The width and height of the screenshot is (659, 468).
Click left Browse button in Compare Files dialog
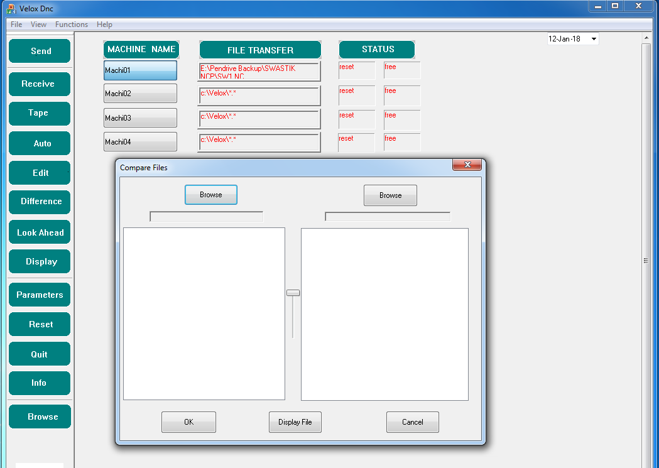[x=211, y=195]
